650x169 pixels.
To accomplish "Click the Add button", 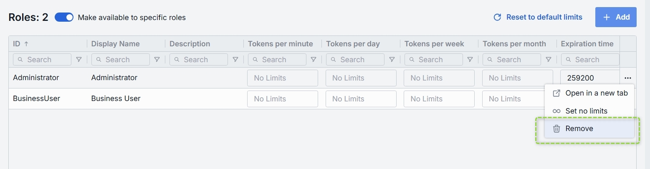I will (x=616, y=17).
